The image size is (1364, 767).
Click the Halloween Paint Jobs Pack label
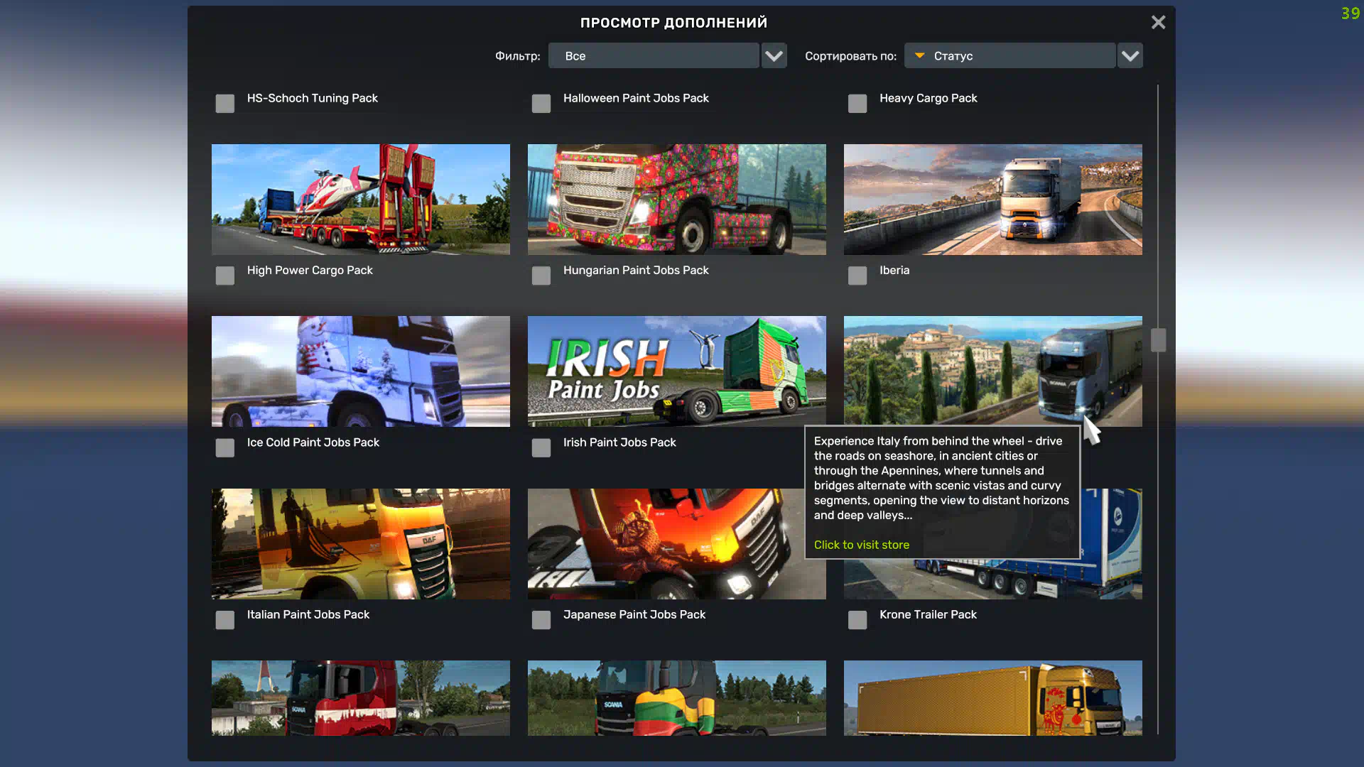(636, 98)
